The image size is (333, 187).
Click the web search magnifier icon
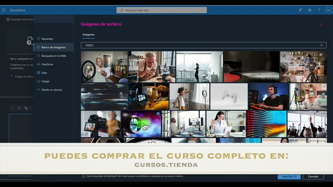39,56
